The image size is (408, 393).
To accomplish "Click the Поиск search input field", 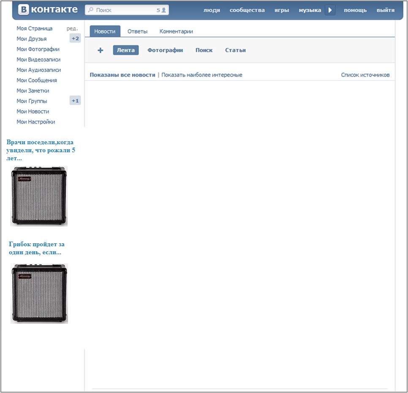I will 127,10.
